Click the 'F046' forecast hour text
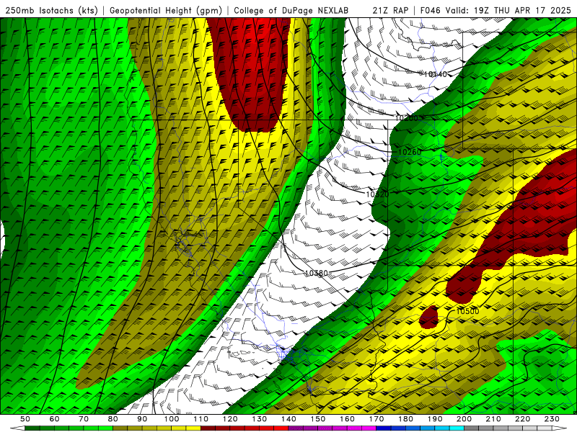The width and height of the screenshot is (577, 432). tap(430, 11)
